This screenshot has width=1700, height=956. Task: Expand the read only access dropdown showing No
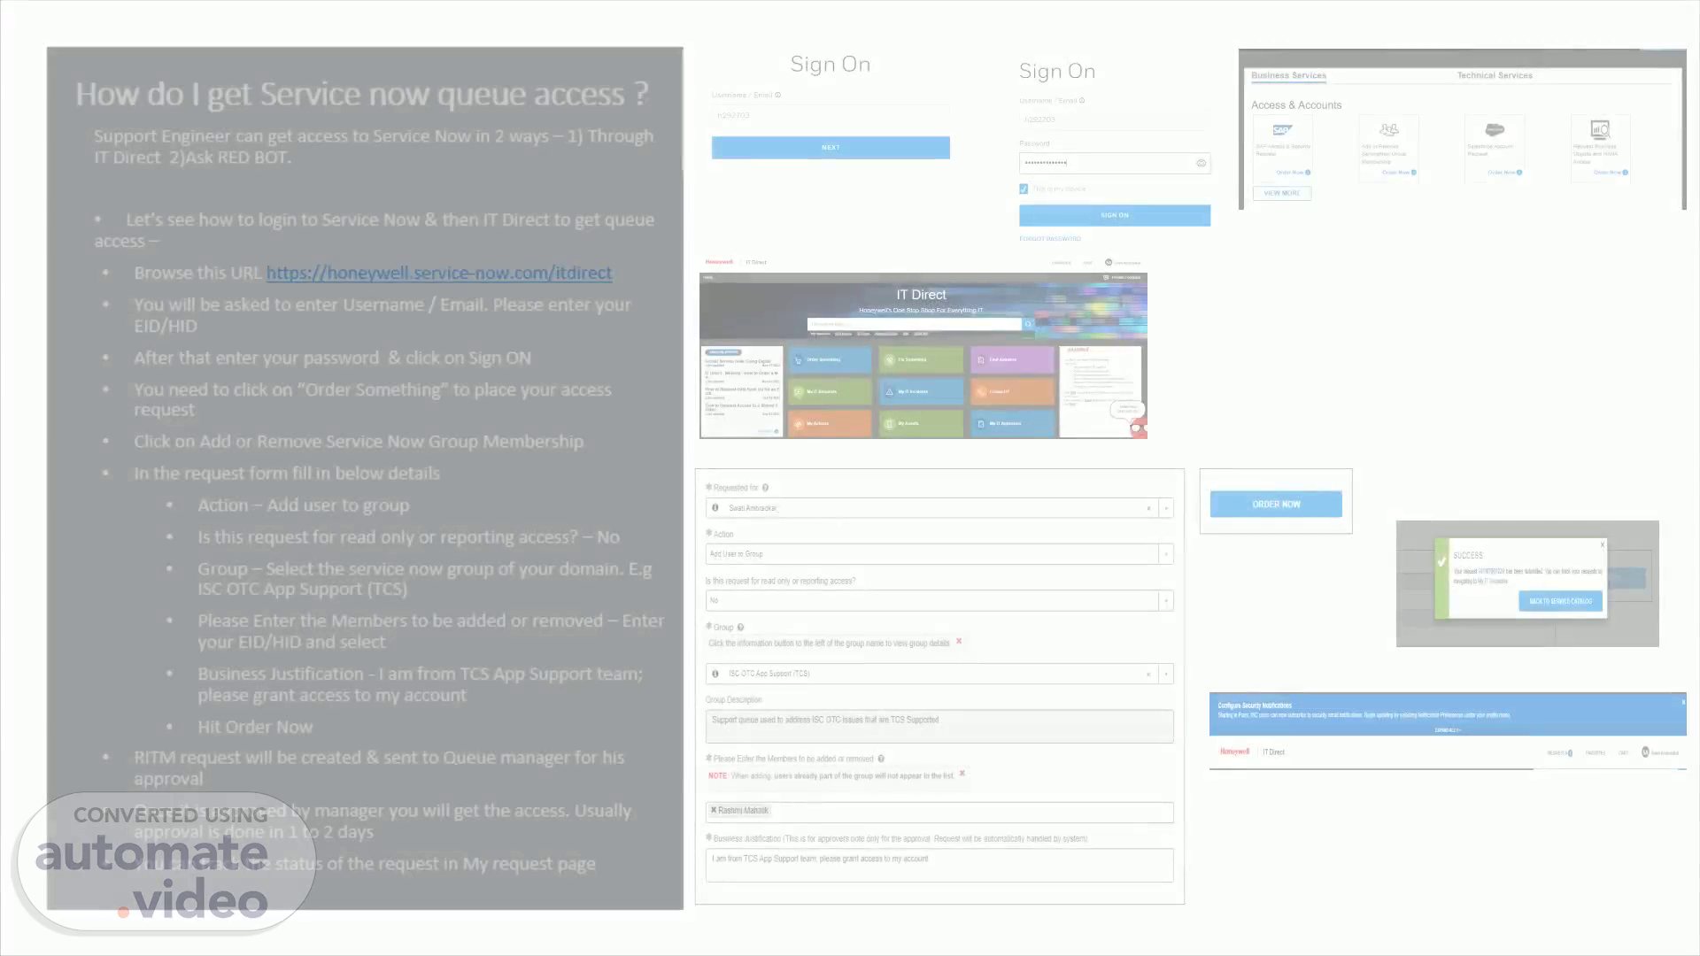point(1166,600)
